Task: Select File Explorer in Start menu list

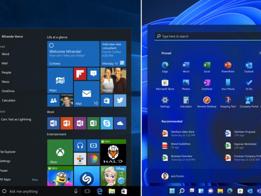Action: click(8, 152)
